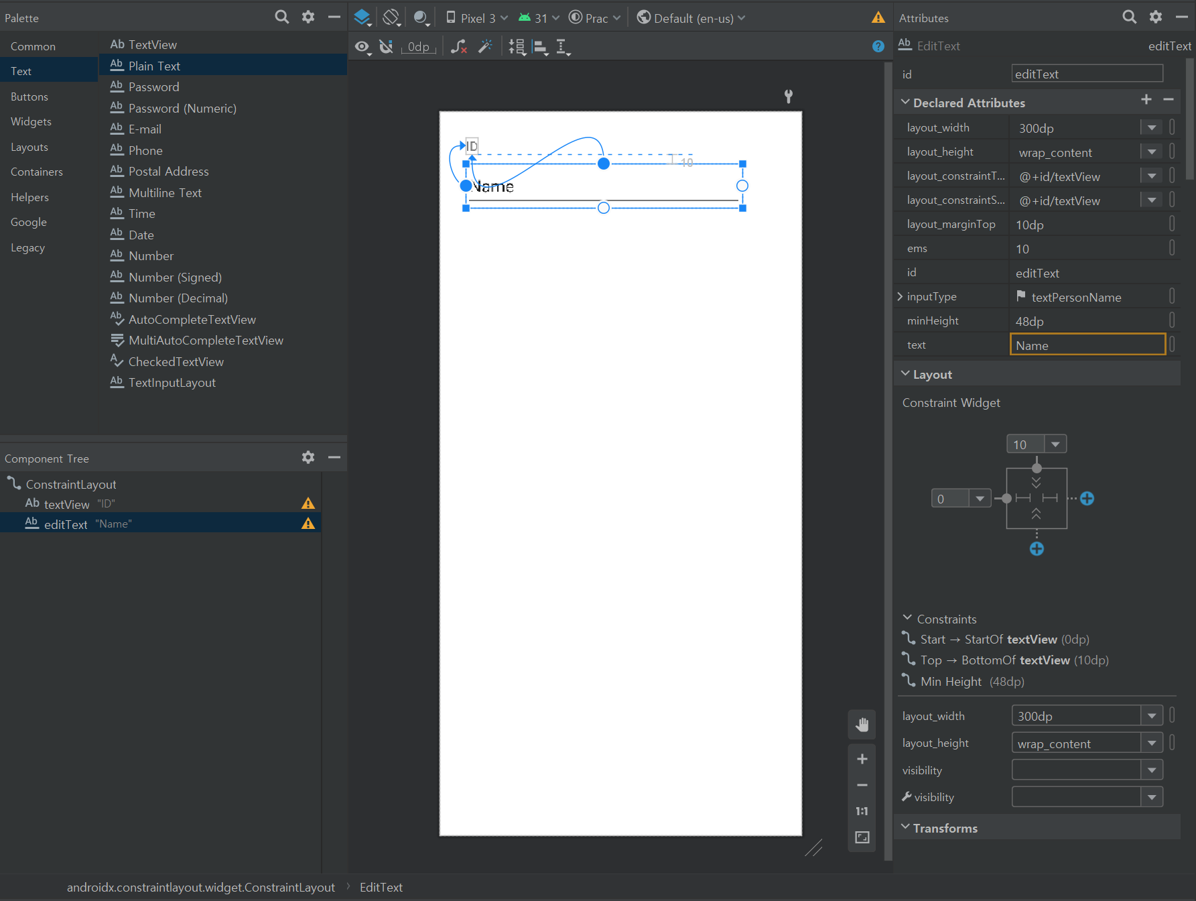The width and height of the screenshot is (1196, 901).
Task: Expand the inputType attribute
Action: click(x=900, y=296)
